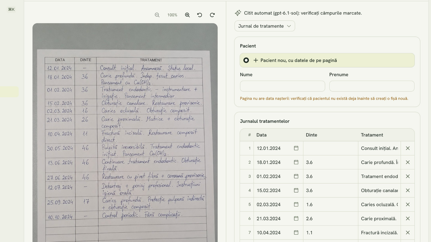Edit tooth field 1.1 in row 7
The width and height of the screenshot is (431, 242).
pos(331,233)
